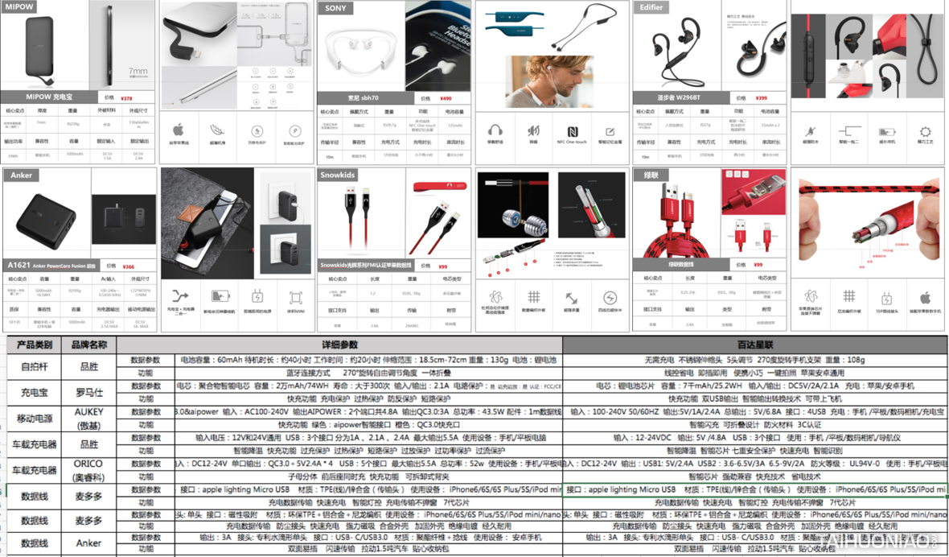This screenshot has height=557, width=949.
Task: Select the SONY brand label
Action: pyautogui.click(x=335, y=8)
